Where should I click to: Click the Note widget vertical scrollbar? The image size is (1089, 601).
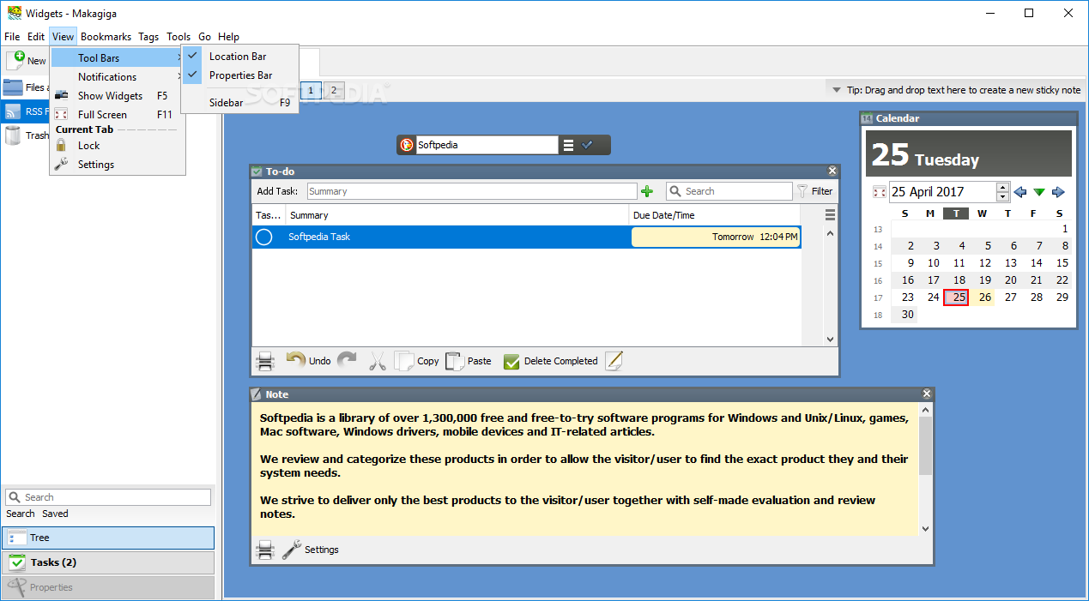(x=925, y=446)
